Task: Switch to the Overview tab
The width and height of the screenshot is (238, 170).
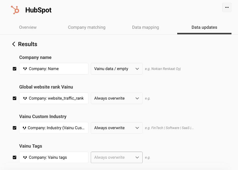Action: click(x=28, y=27)
